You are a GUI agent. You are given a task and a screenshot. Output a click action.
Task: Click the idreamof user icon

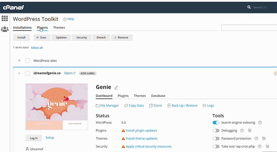click(x=27, y=149)
